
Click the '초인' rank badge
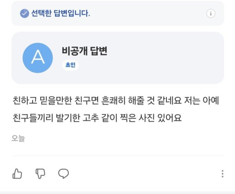coord(70,65)
